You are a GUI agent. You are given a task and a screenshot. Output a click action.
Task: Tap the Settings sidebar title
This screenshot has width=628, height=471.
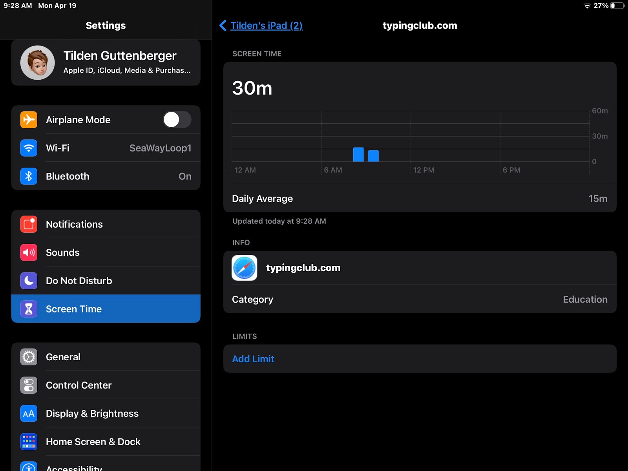tap(106, 26)
